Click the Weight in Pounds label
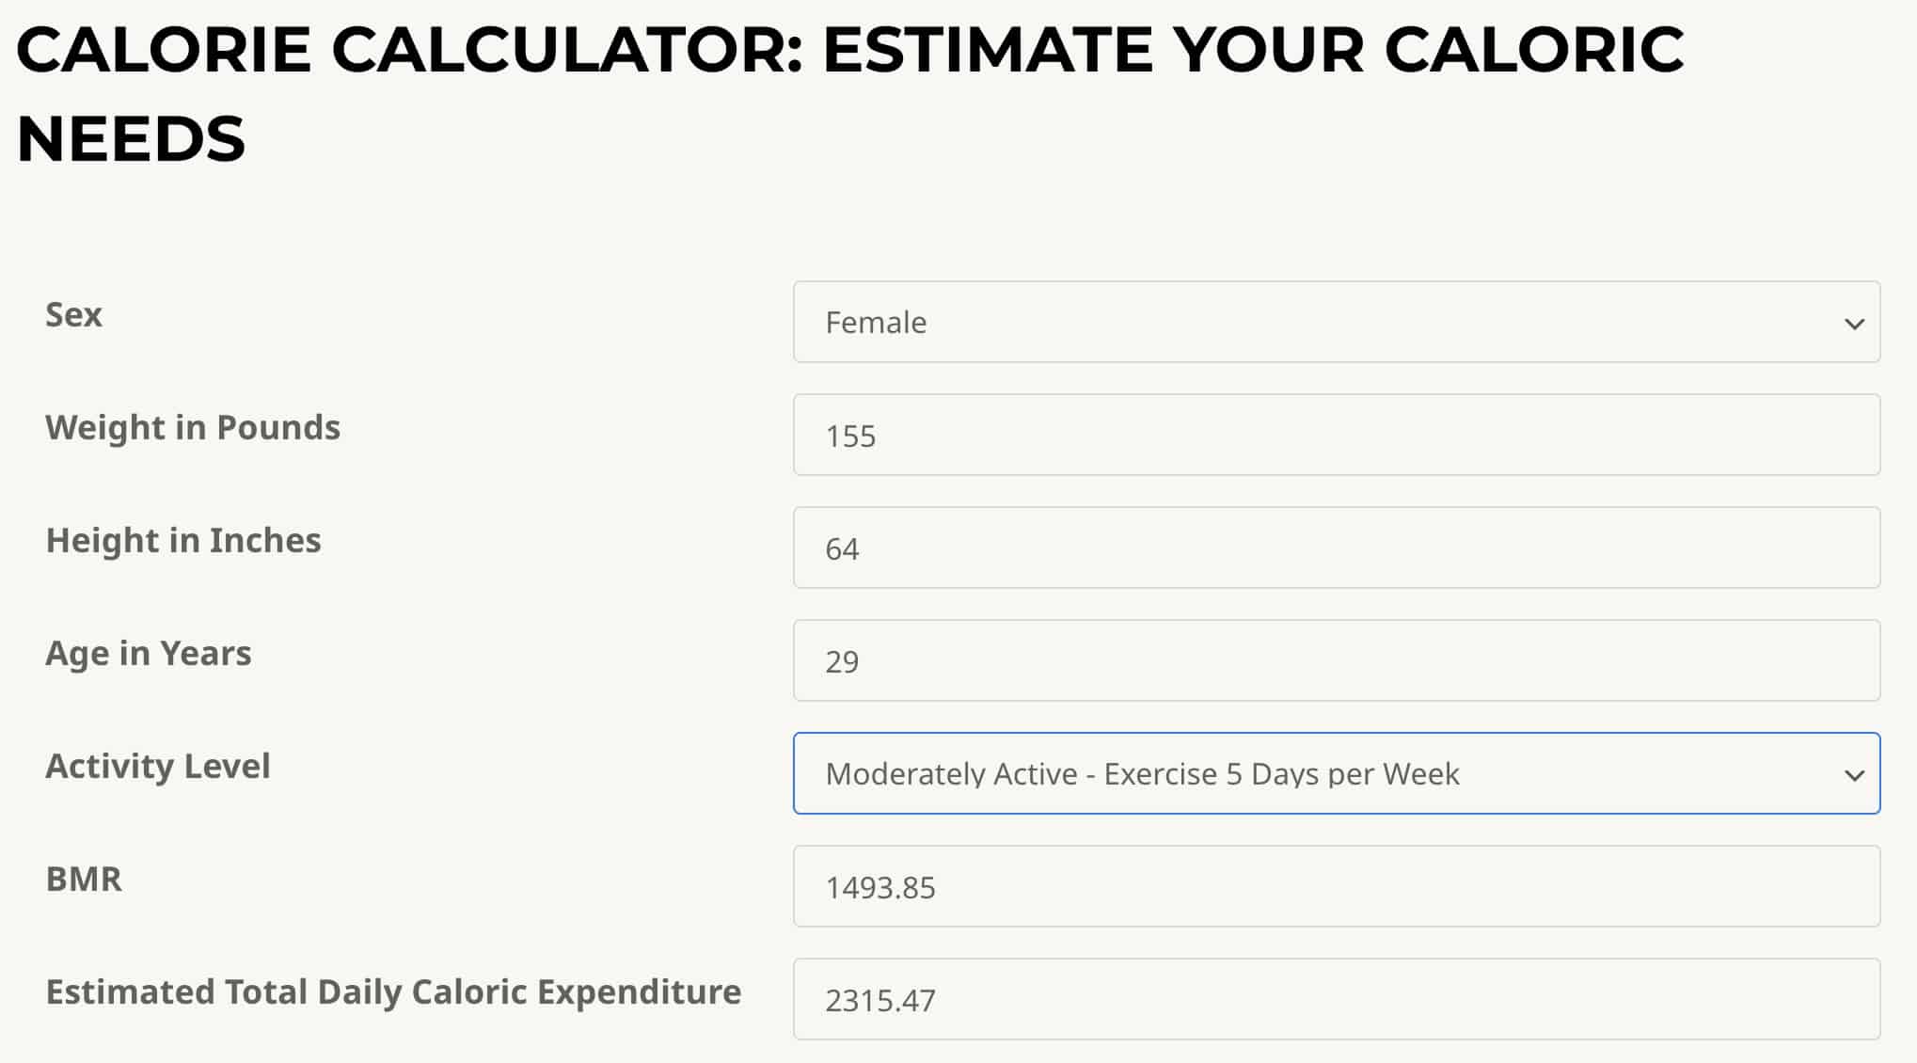 pyautogui.click(x=193, y=426)
